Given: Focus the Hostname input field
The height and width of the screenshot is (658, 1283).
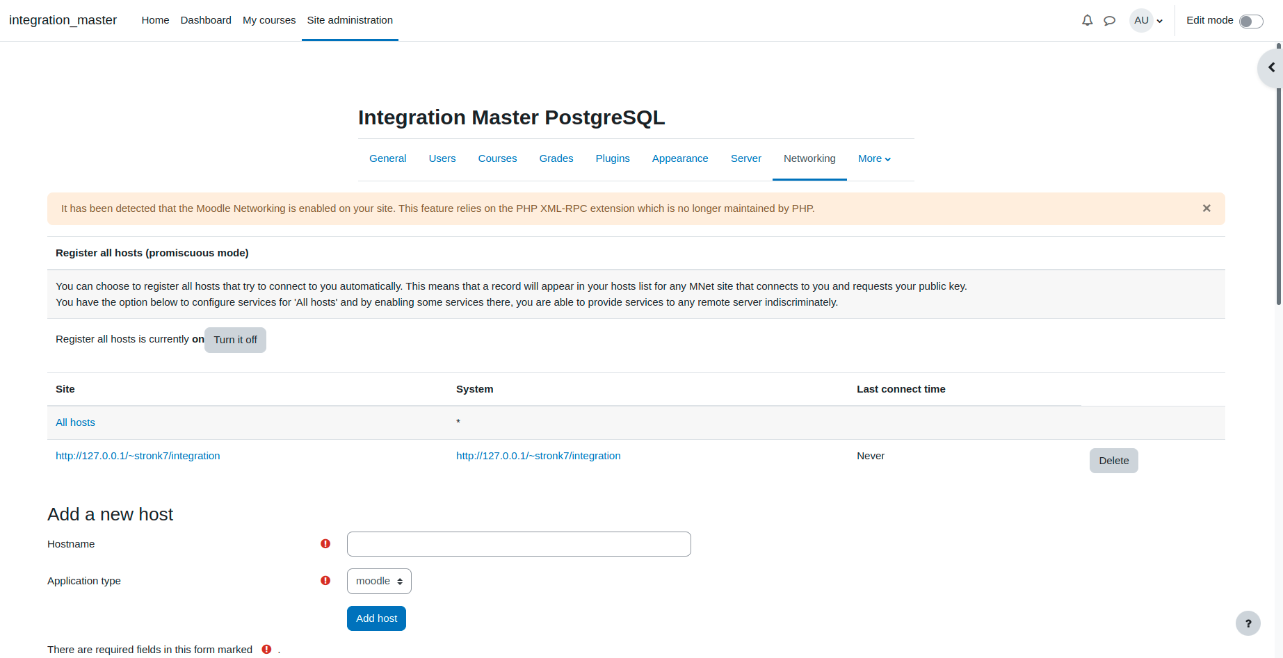Looking at the screenshot, I should click(519, 544).
